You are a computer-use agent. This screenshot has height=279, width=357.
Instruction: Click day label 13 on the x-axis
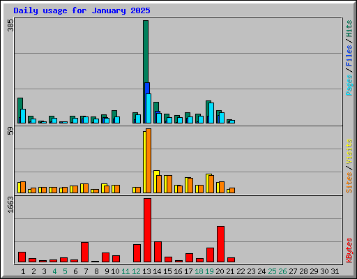146,271
